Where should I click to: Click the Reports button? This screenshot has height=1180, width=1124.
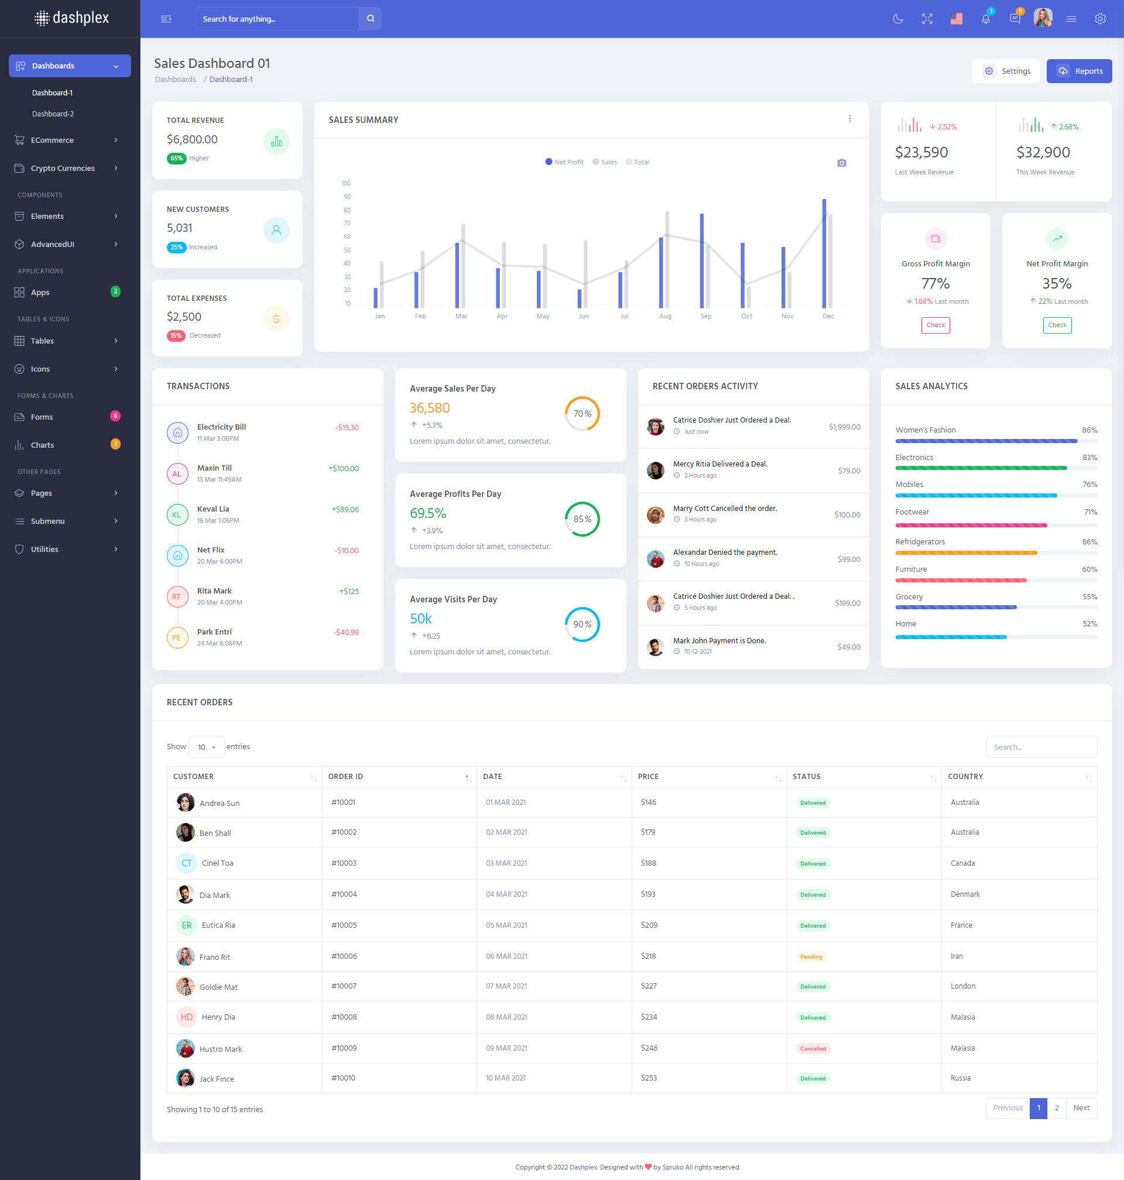click(x=1079, y=71)
